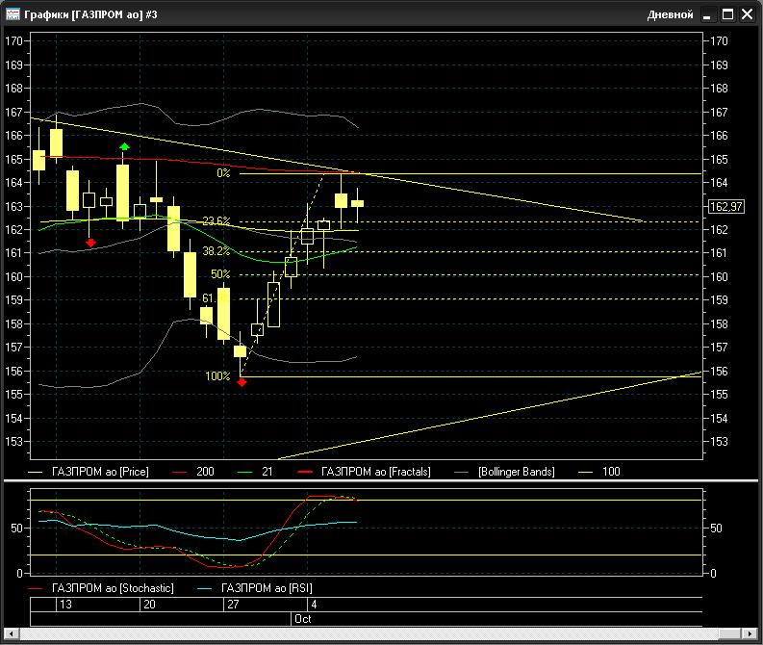The width and height of the screenshot is (763, 645).
Task: Click the red fractal arrow near 161 level
Action: [x=90, y=243]
